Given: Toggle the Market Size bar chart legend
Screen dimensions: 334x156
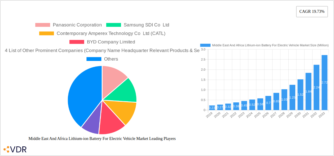Looking at the screenshot, I should click(x=264, y=45).
